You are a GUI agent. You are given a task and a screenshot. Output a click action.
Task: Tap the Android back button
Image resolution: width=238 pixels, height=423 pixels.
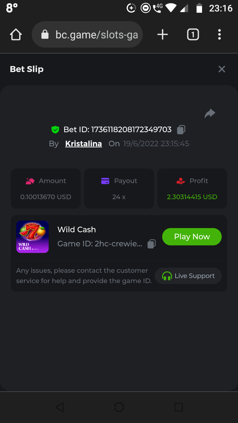[60, 407]
